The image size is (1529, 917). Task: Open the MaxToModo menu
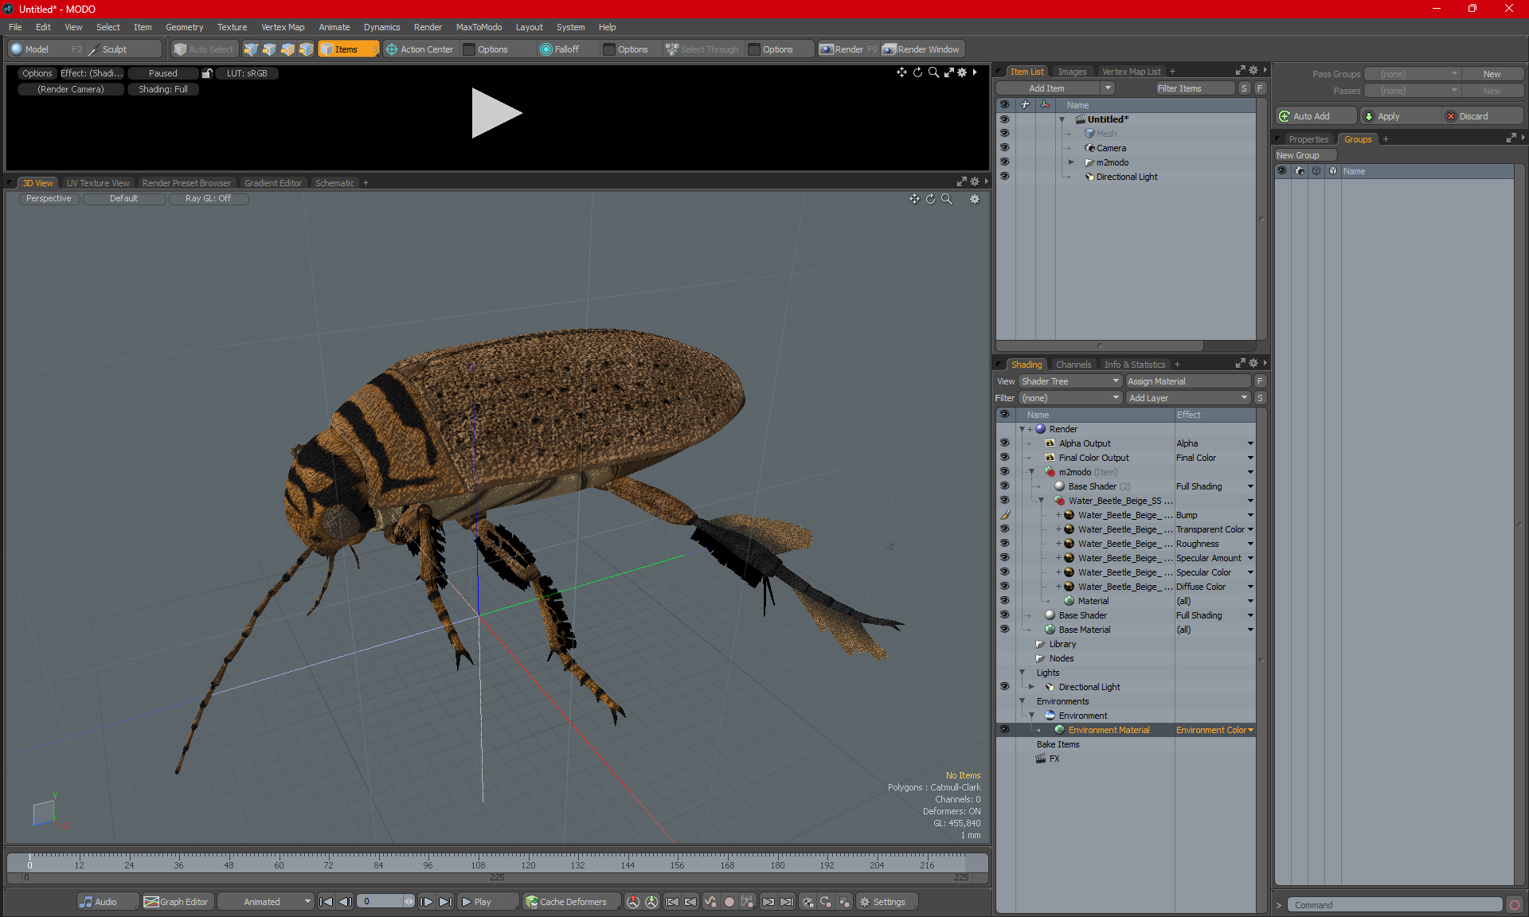tap(479, 27)
